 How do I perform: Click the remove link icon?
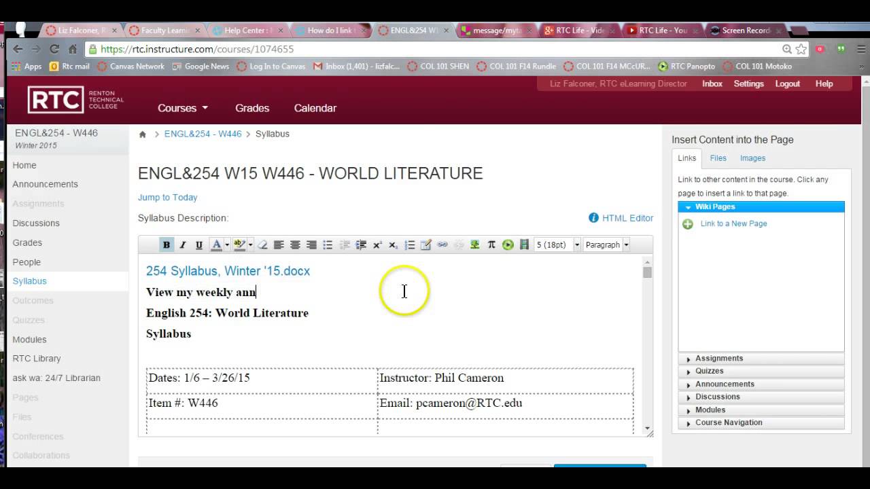pos(459,245)
